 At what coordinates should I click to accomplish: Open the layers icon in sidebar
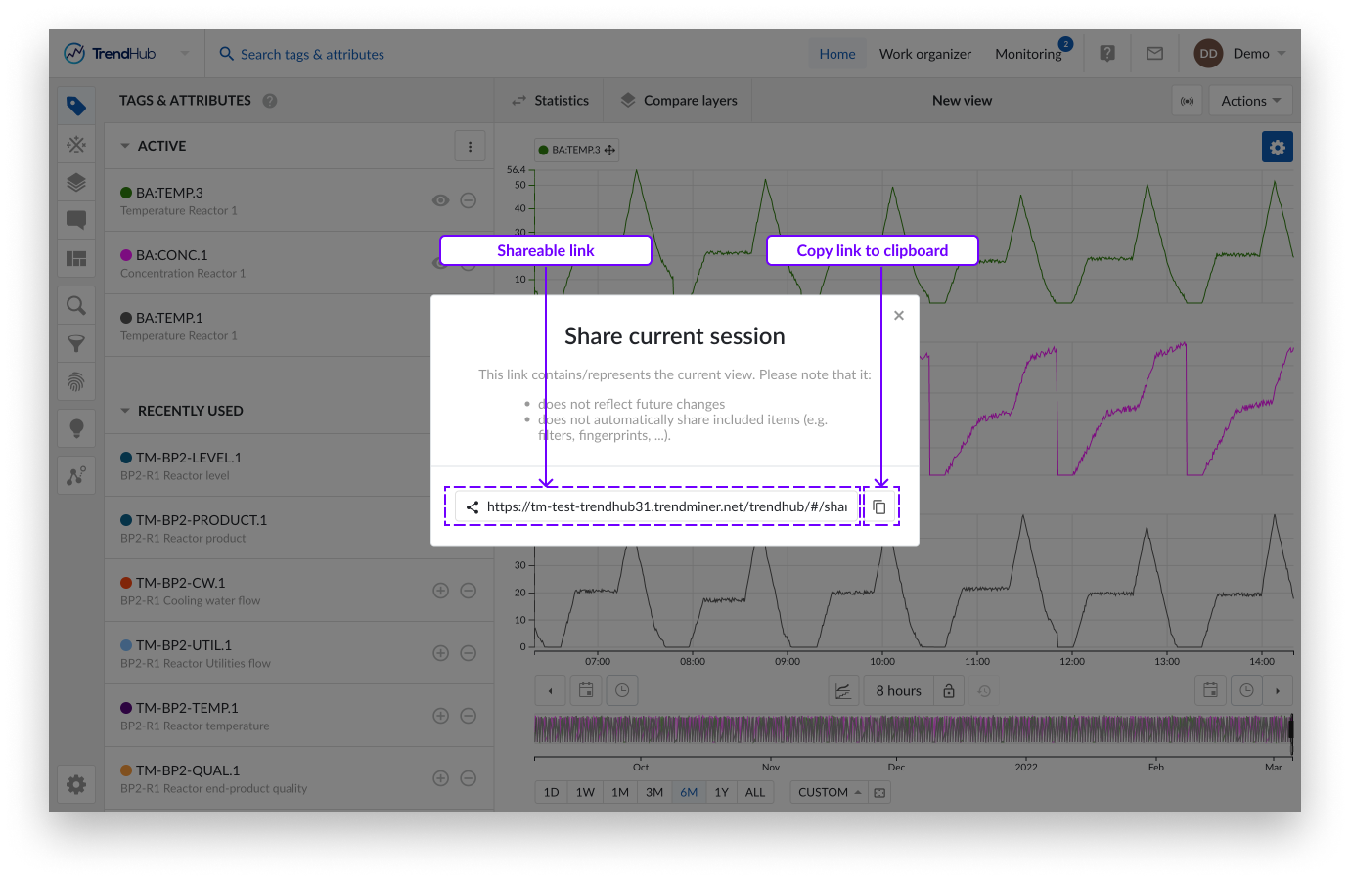tap(76, 183)
